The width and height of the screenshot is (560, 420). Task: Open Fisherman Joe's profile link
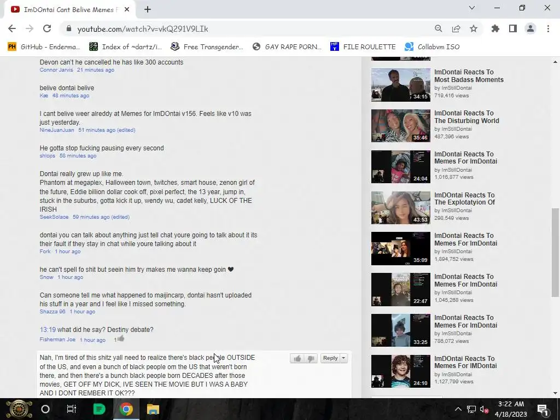coord(57,340)
